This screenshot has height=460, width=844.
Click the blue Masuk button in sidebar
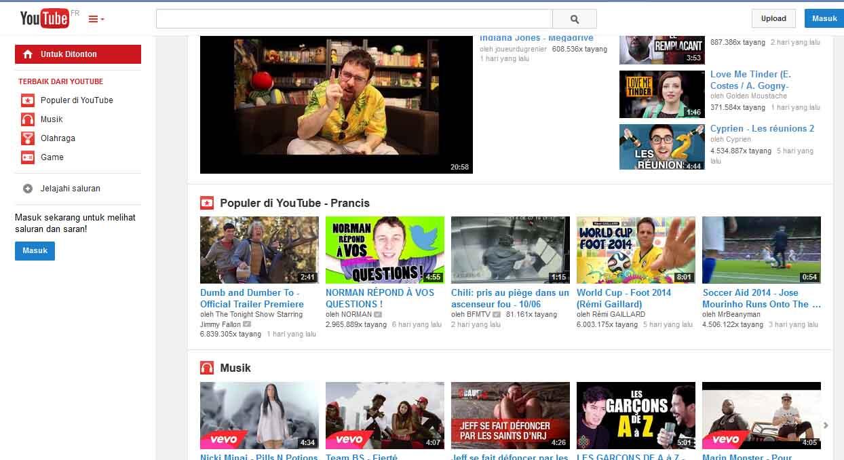(x=35, y=250)
